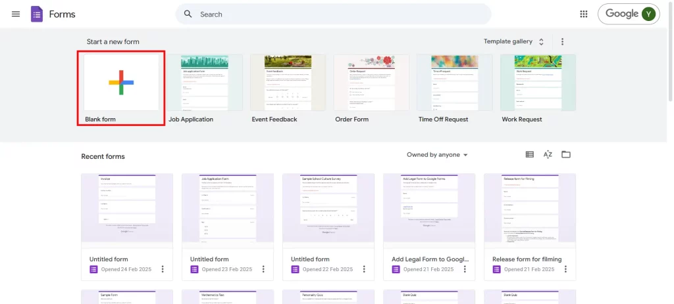Screen dimensions: 674x304
Task: Open more options for form opened 22 Feb 2025
Action: (x=364, y=269)
